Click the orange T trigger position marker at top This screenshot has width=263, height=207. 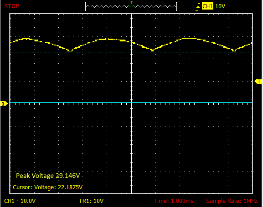point(132,2)
